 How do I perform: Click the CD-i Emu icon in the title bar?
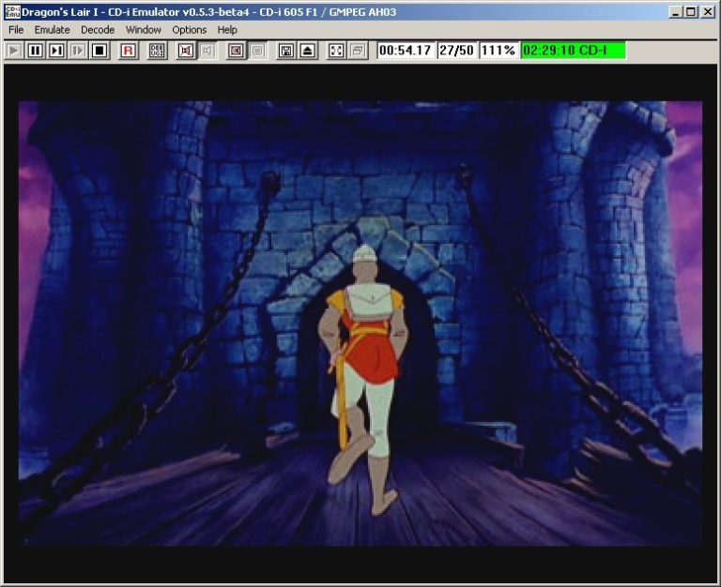[x=12, y=12]
